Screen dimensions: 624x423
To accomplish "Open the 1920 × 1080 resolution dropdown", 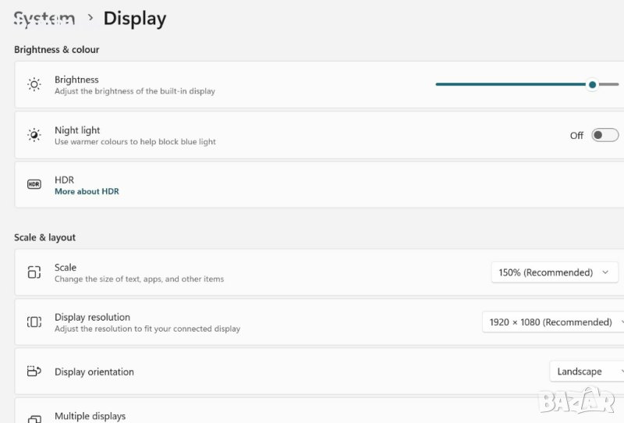I will coord(553,322).
